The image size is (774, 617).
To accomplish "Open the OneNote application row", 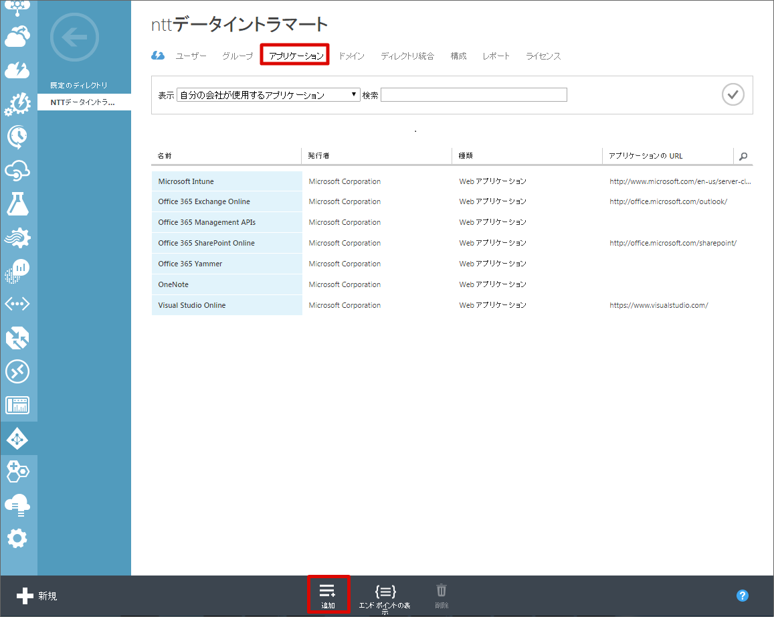I will [227, 284].
